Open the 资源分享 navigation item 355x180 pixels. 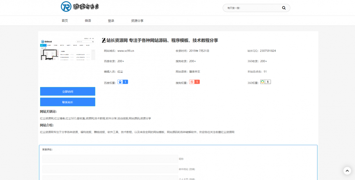(137, 21)
